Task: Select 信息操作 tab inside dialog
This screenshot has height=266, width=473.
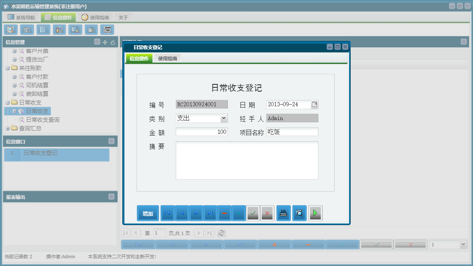Action: [x=139, y=59]
